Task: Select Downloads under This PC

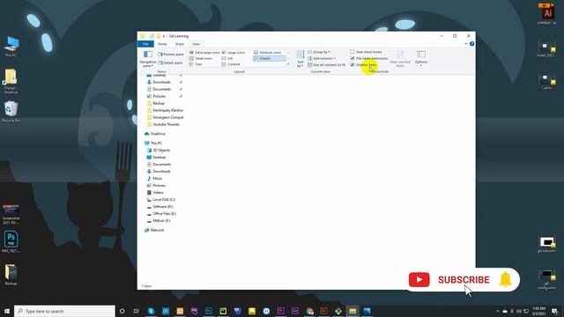Action: 159,172
